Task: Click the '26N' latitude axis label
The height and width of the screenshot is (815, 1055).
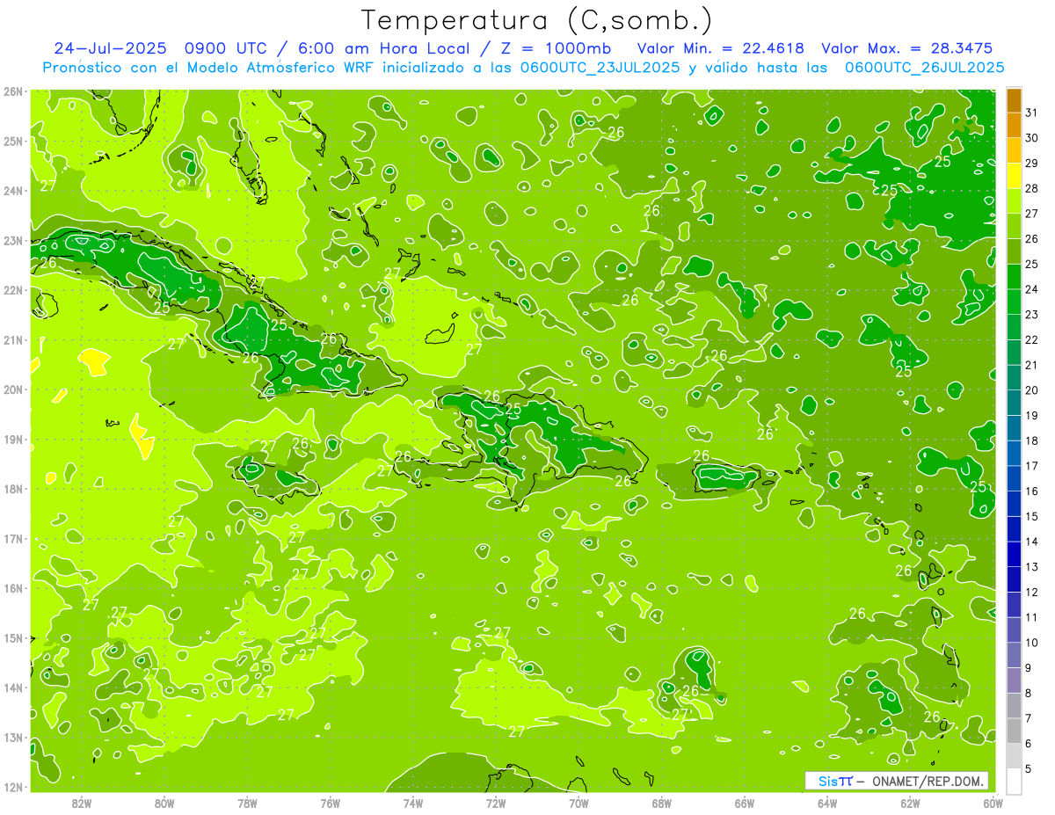Action: point(12,91)
